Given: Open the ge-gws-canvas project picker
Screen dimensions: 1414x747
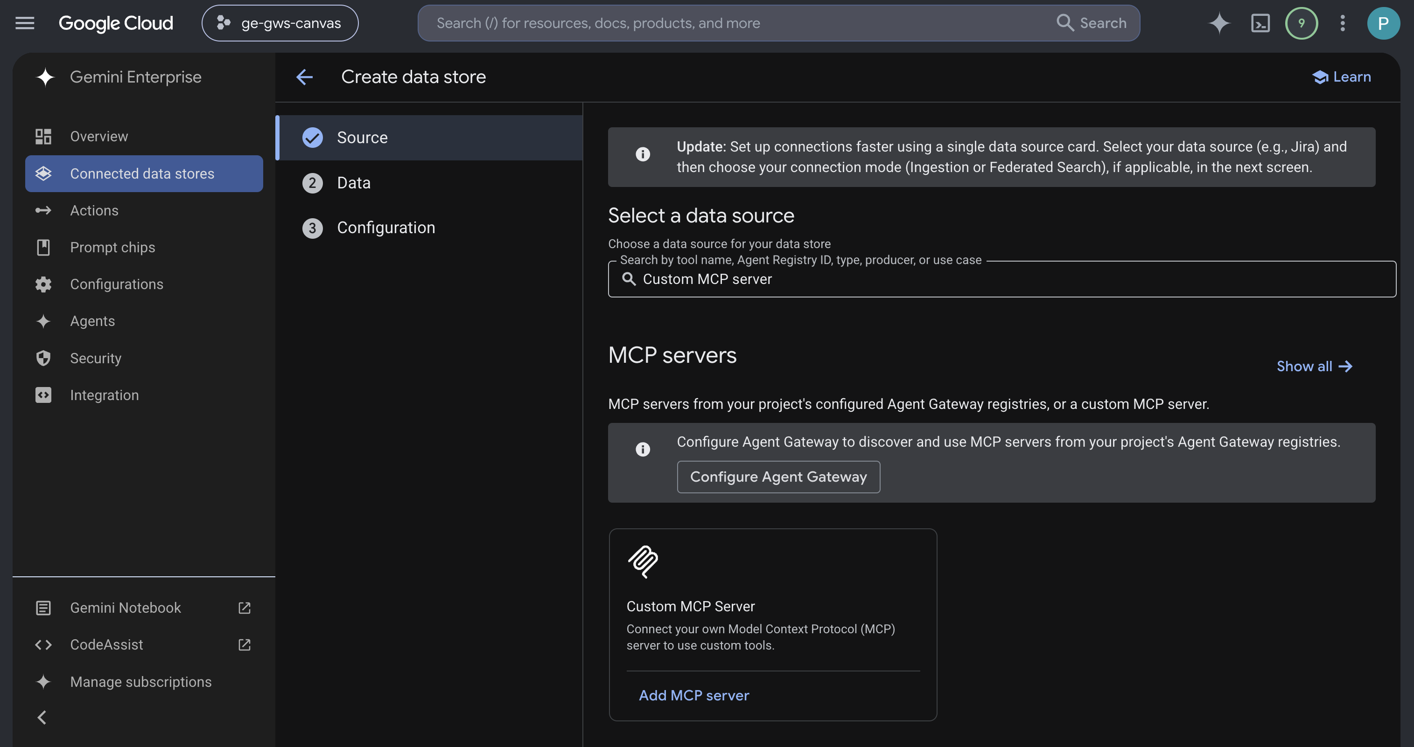Looking at the screenshot, I should point(280,23).
